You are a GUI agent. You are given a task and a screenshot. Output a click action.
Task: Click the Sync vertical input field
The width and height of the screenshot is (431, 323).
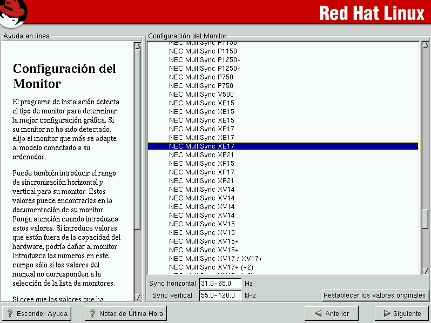(x=220, y=295)
